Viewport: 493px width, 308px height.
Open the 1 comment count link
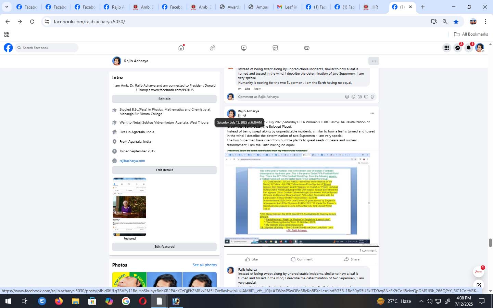[x=368, y=251]
